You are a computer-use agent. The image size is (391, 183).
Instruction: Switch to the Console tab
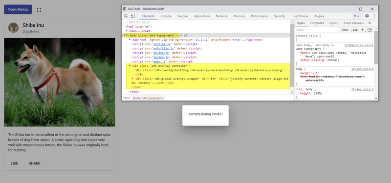pos(166,16)
